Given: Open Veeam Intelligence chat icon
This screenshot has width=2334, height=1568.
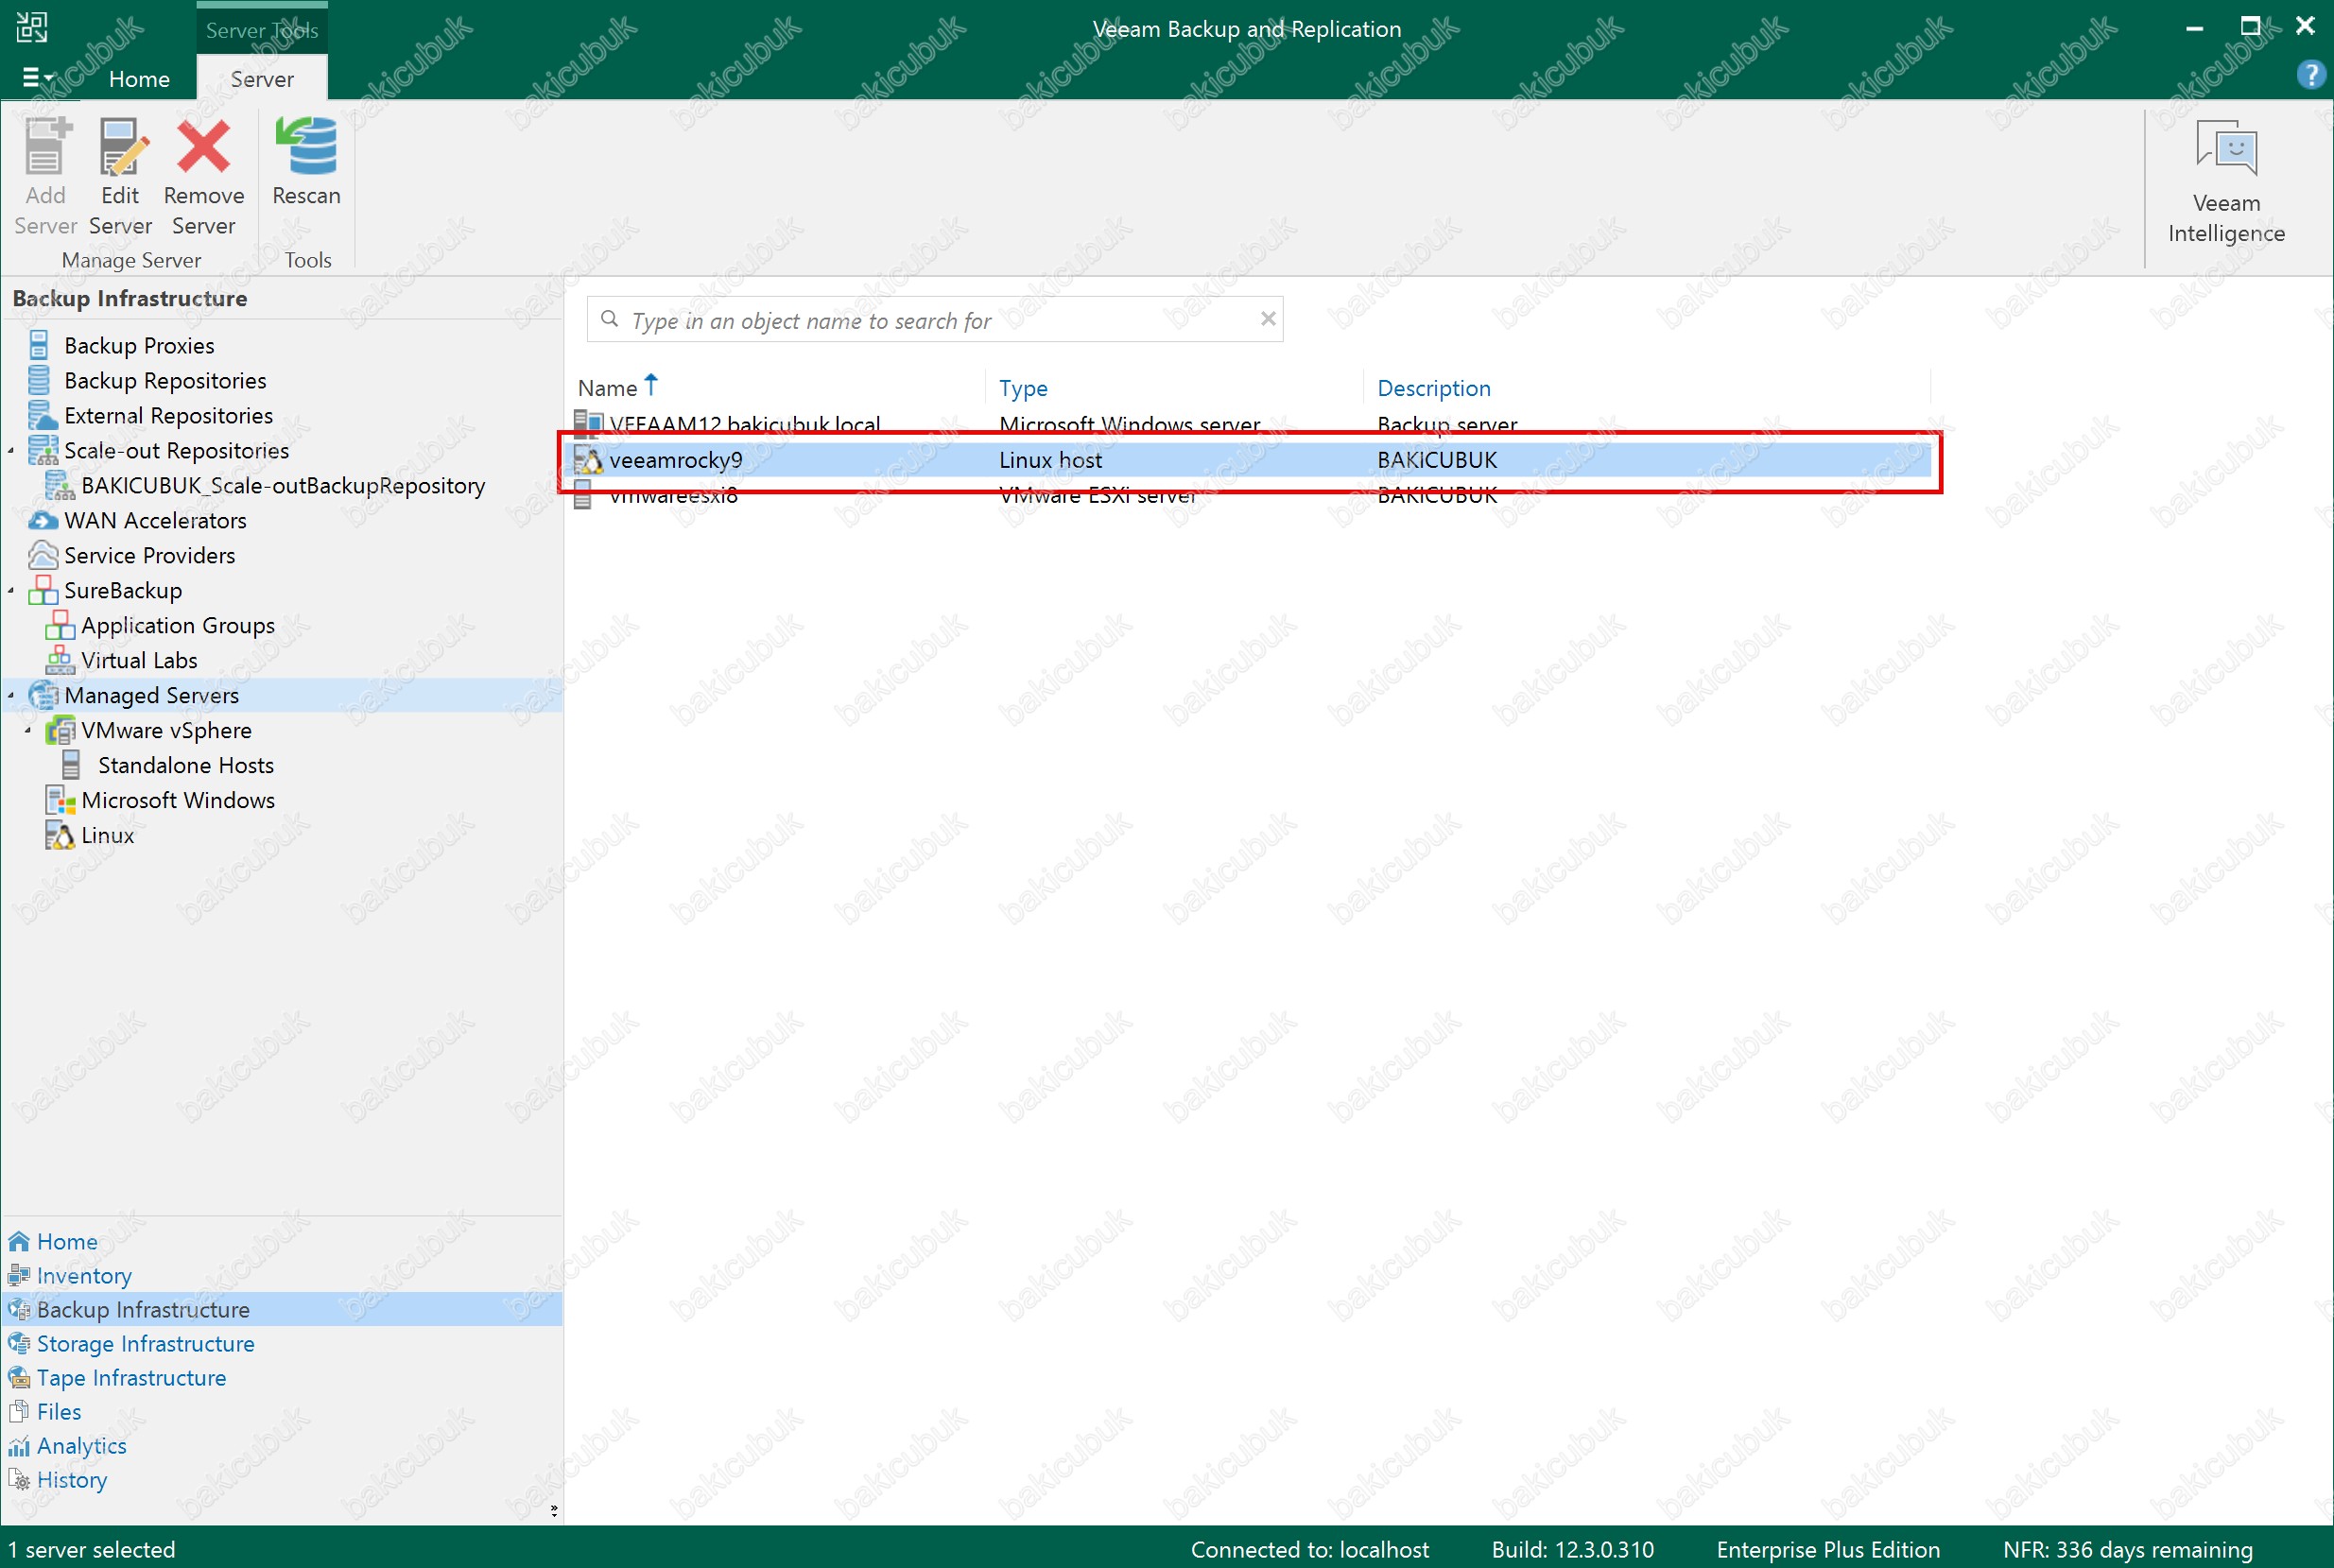Looking at the screenshot, I should [2226, 150].
